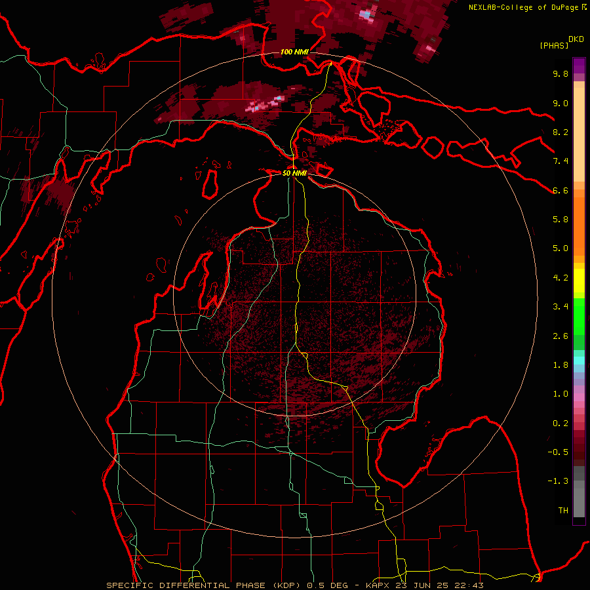590x590 pixels.
Task: Click the 8.2 value on the color scale
Action: pos(560,132)
